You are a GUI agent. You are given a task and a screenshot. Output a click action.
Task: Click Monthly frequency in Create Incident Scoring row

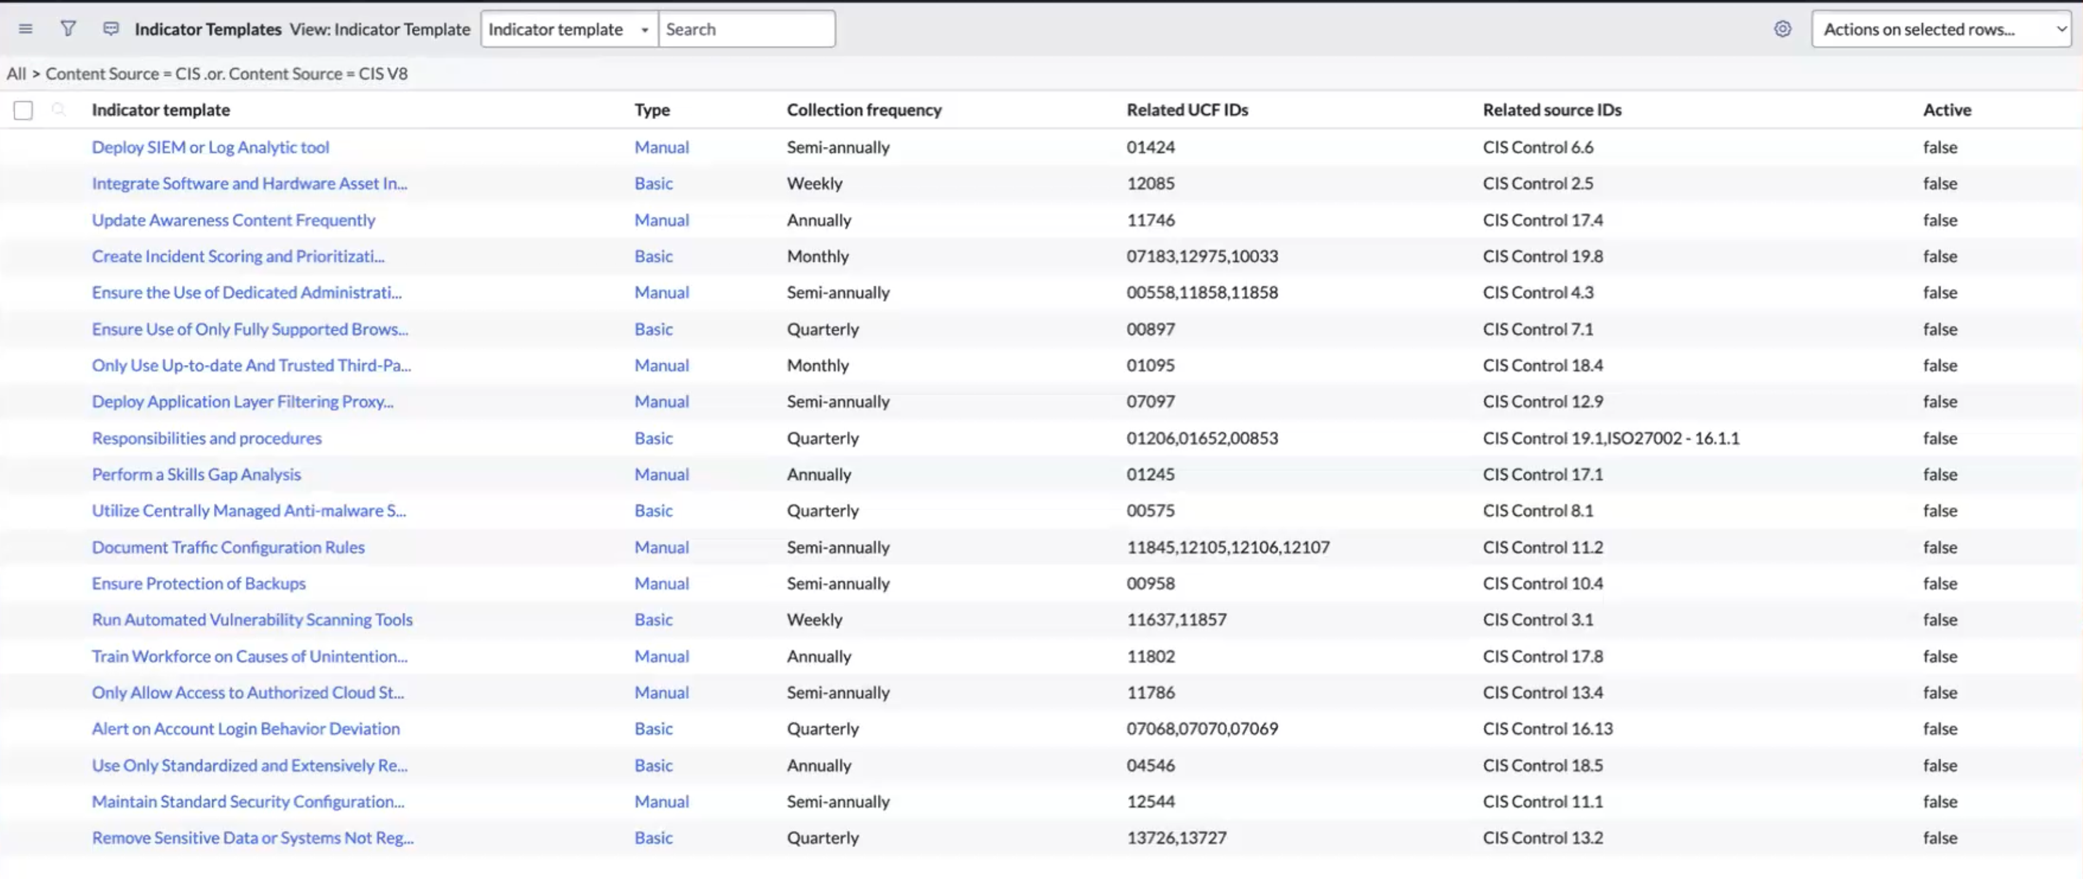tap(818, 256)
